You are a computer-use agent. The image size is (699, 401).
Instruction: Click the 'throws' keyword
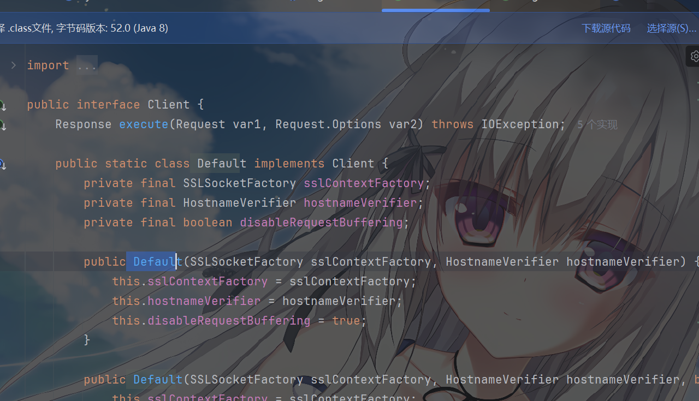pyautogui.click(x=453, y=124)
